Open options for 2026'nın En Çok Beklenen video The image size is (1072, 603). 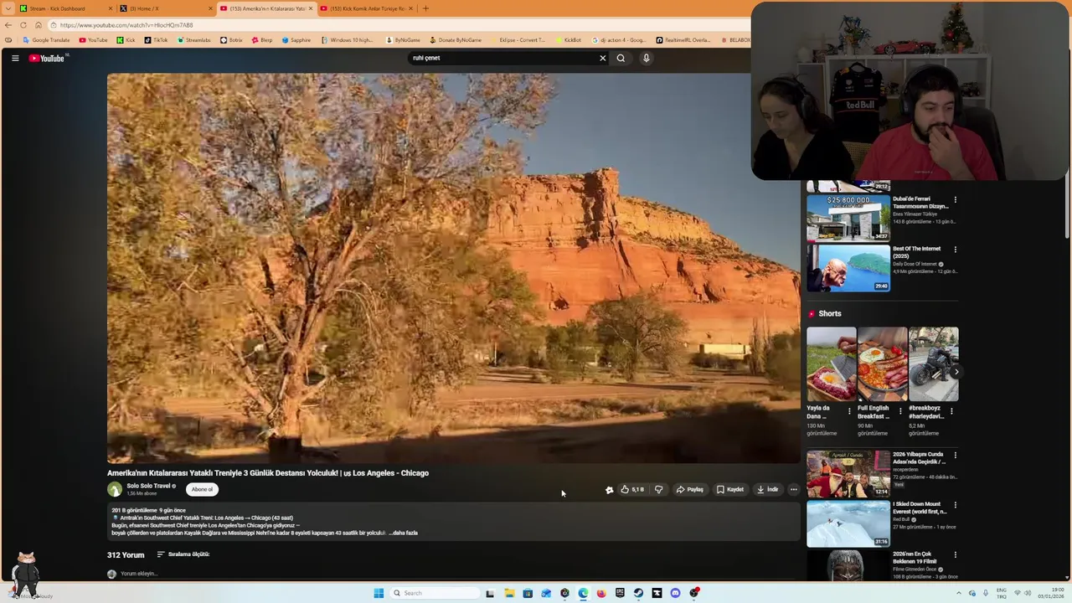tap(955, 554)
